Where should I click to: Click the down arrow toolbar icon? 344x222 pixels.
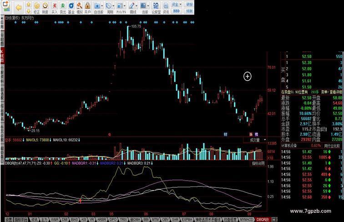[29, 11]
